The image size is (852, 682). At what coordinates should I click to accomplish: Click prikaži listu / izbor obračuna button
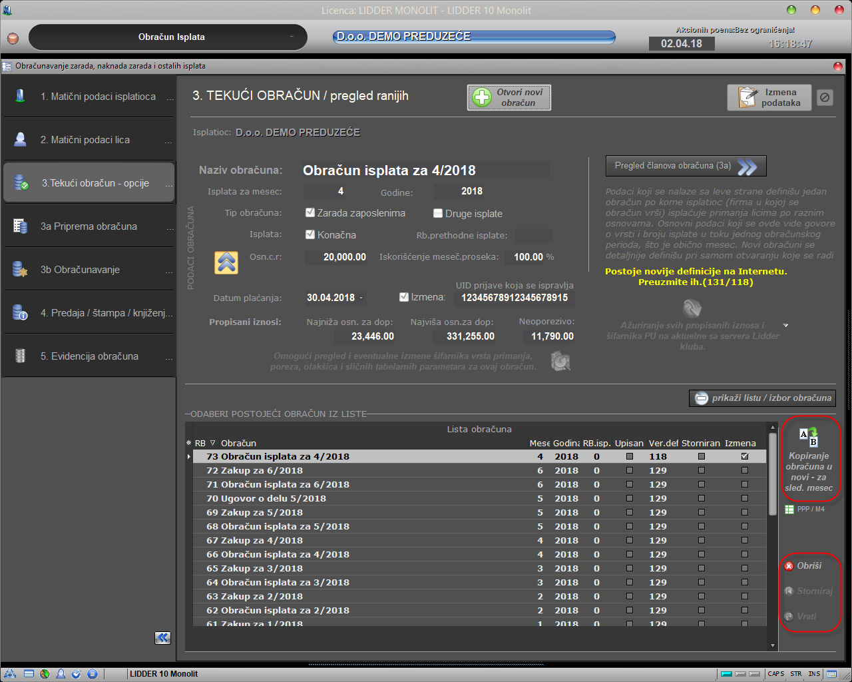(762, 398)
